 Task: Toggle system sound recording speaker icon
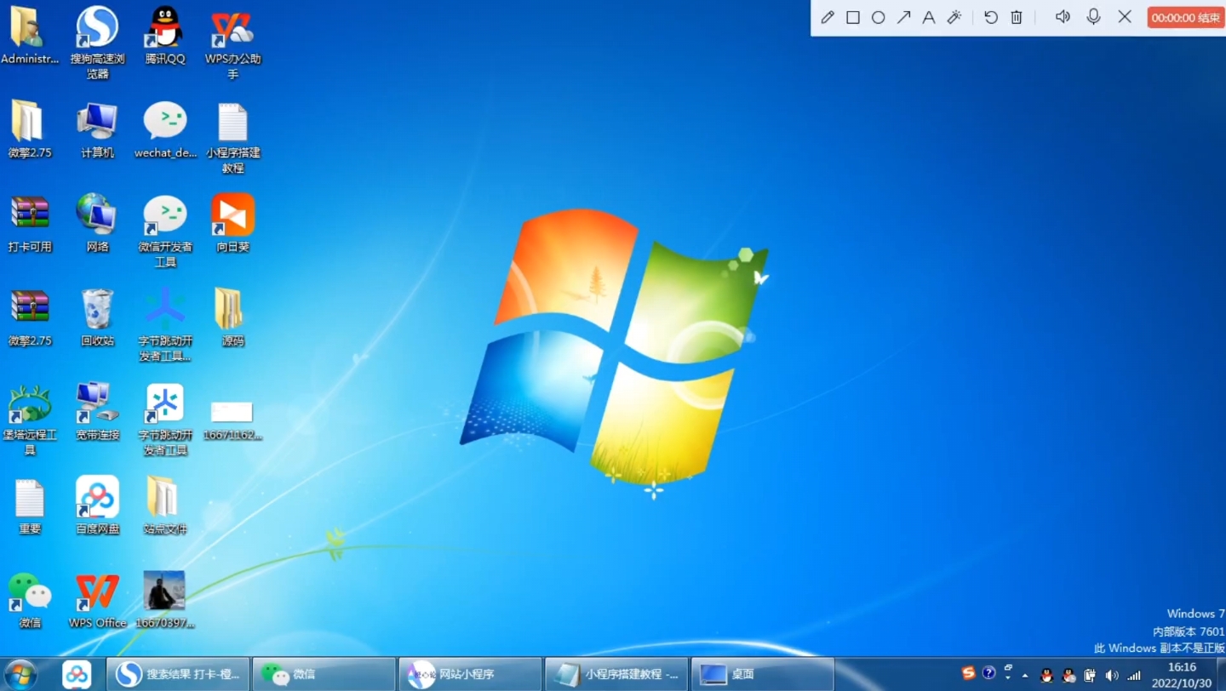coord(1063,17)
